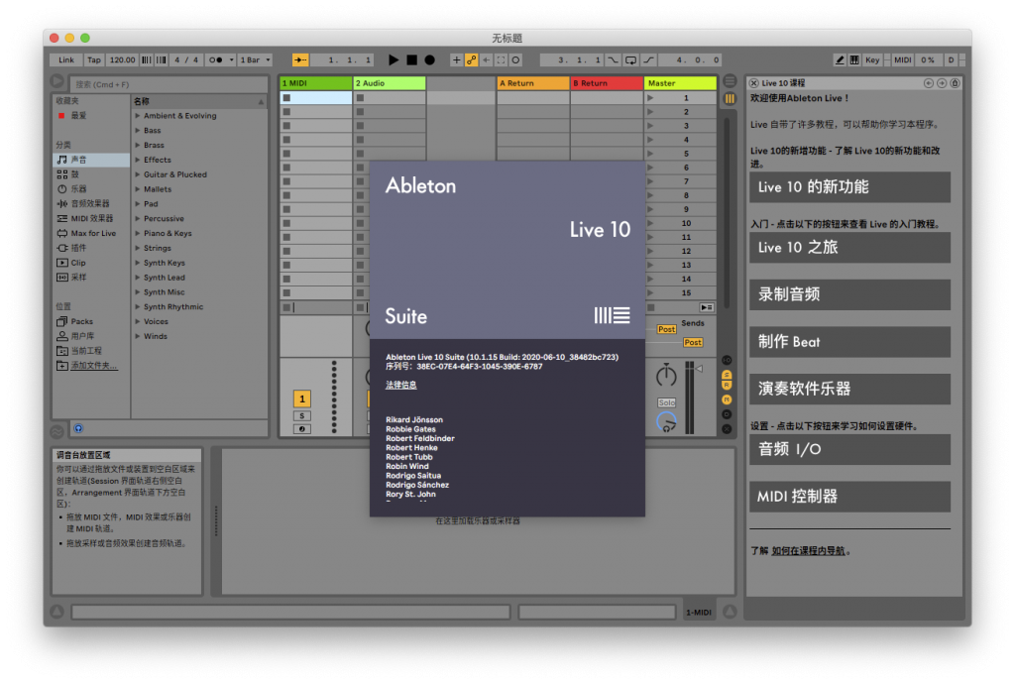The width and height of the screenshot is (1015, 684).
Task: Expand the Winds folder
Action: 137,336
